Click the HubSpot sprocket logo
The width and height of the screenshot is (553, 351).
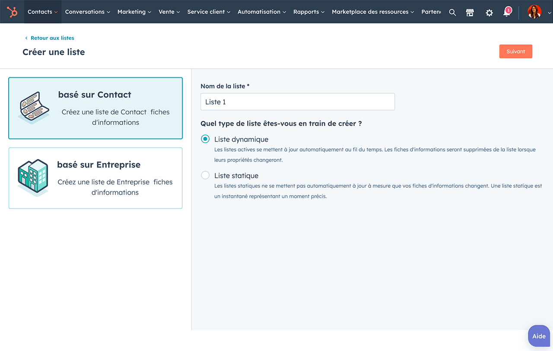pos(12,12)
